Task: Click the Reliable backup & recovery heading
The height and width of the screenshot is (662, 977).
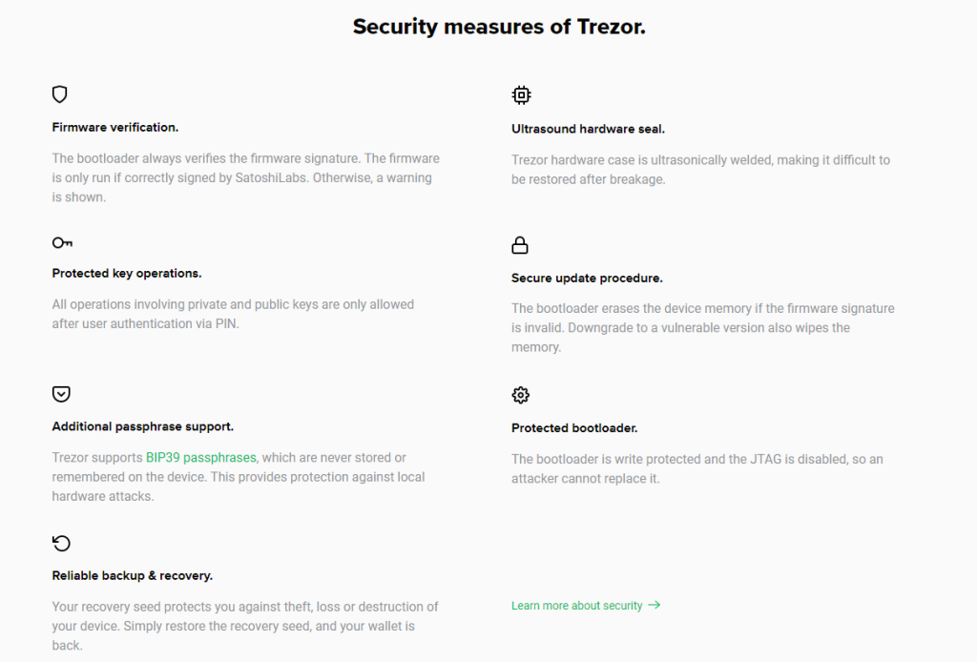Action: pos(132,575)
